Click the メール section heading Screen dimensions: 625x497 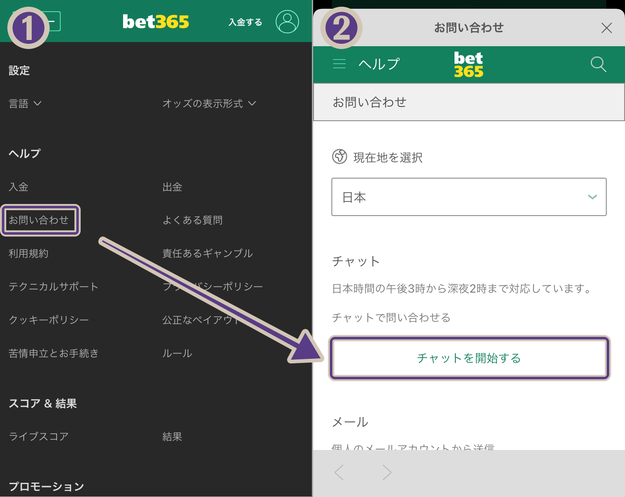click(x=350, y=422)
